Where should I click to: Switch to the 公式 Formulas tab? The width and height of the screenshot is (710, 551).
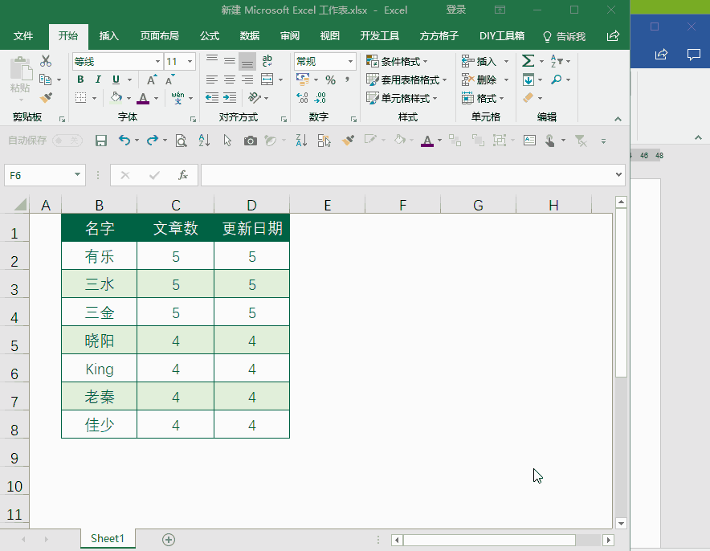tap(209, 36)
